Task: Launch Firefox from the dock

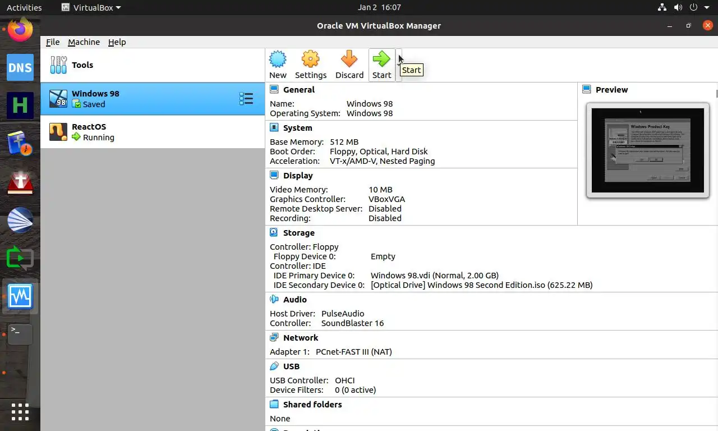Action: (20, 29)
